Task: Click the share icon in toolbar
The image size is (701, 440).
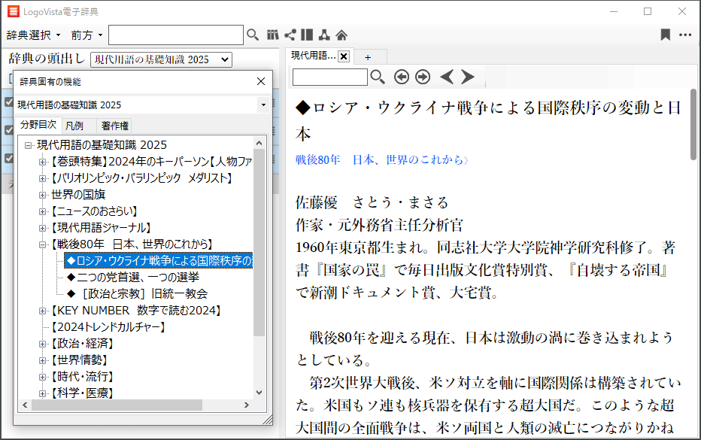Action: 290,35
